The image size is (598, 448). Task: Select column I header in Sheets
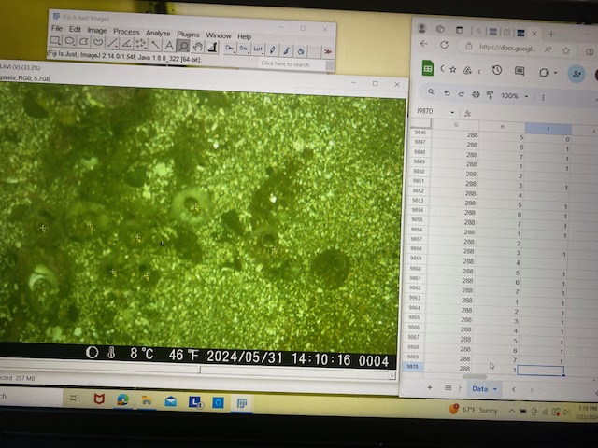tap(548, 129)
